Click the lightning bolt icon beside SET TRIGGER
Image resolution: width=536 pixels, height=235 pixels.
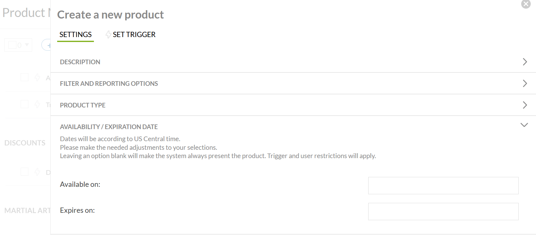point(108,34)
